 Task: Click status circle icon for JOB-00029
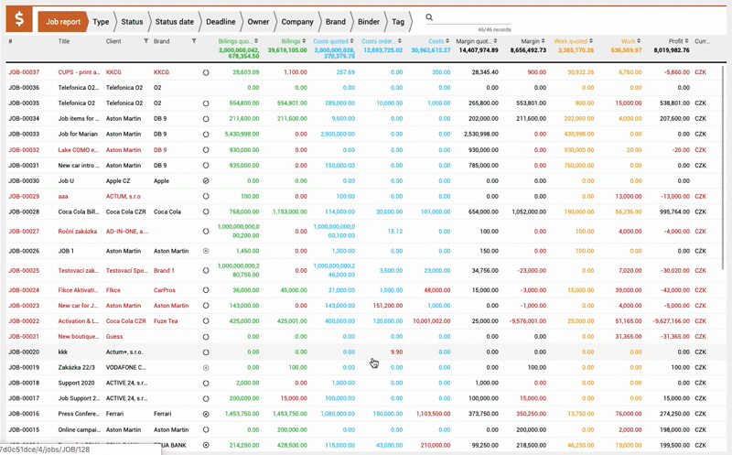coord(206,196)
